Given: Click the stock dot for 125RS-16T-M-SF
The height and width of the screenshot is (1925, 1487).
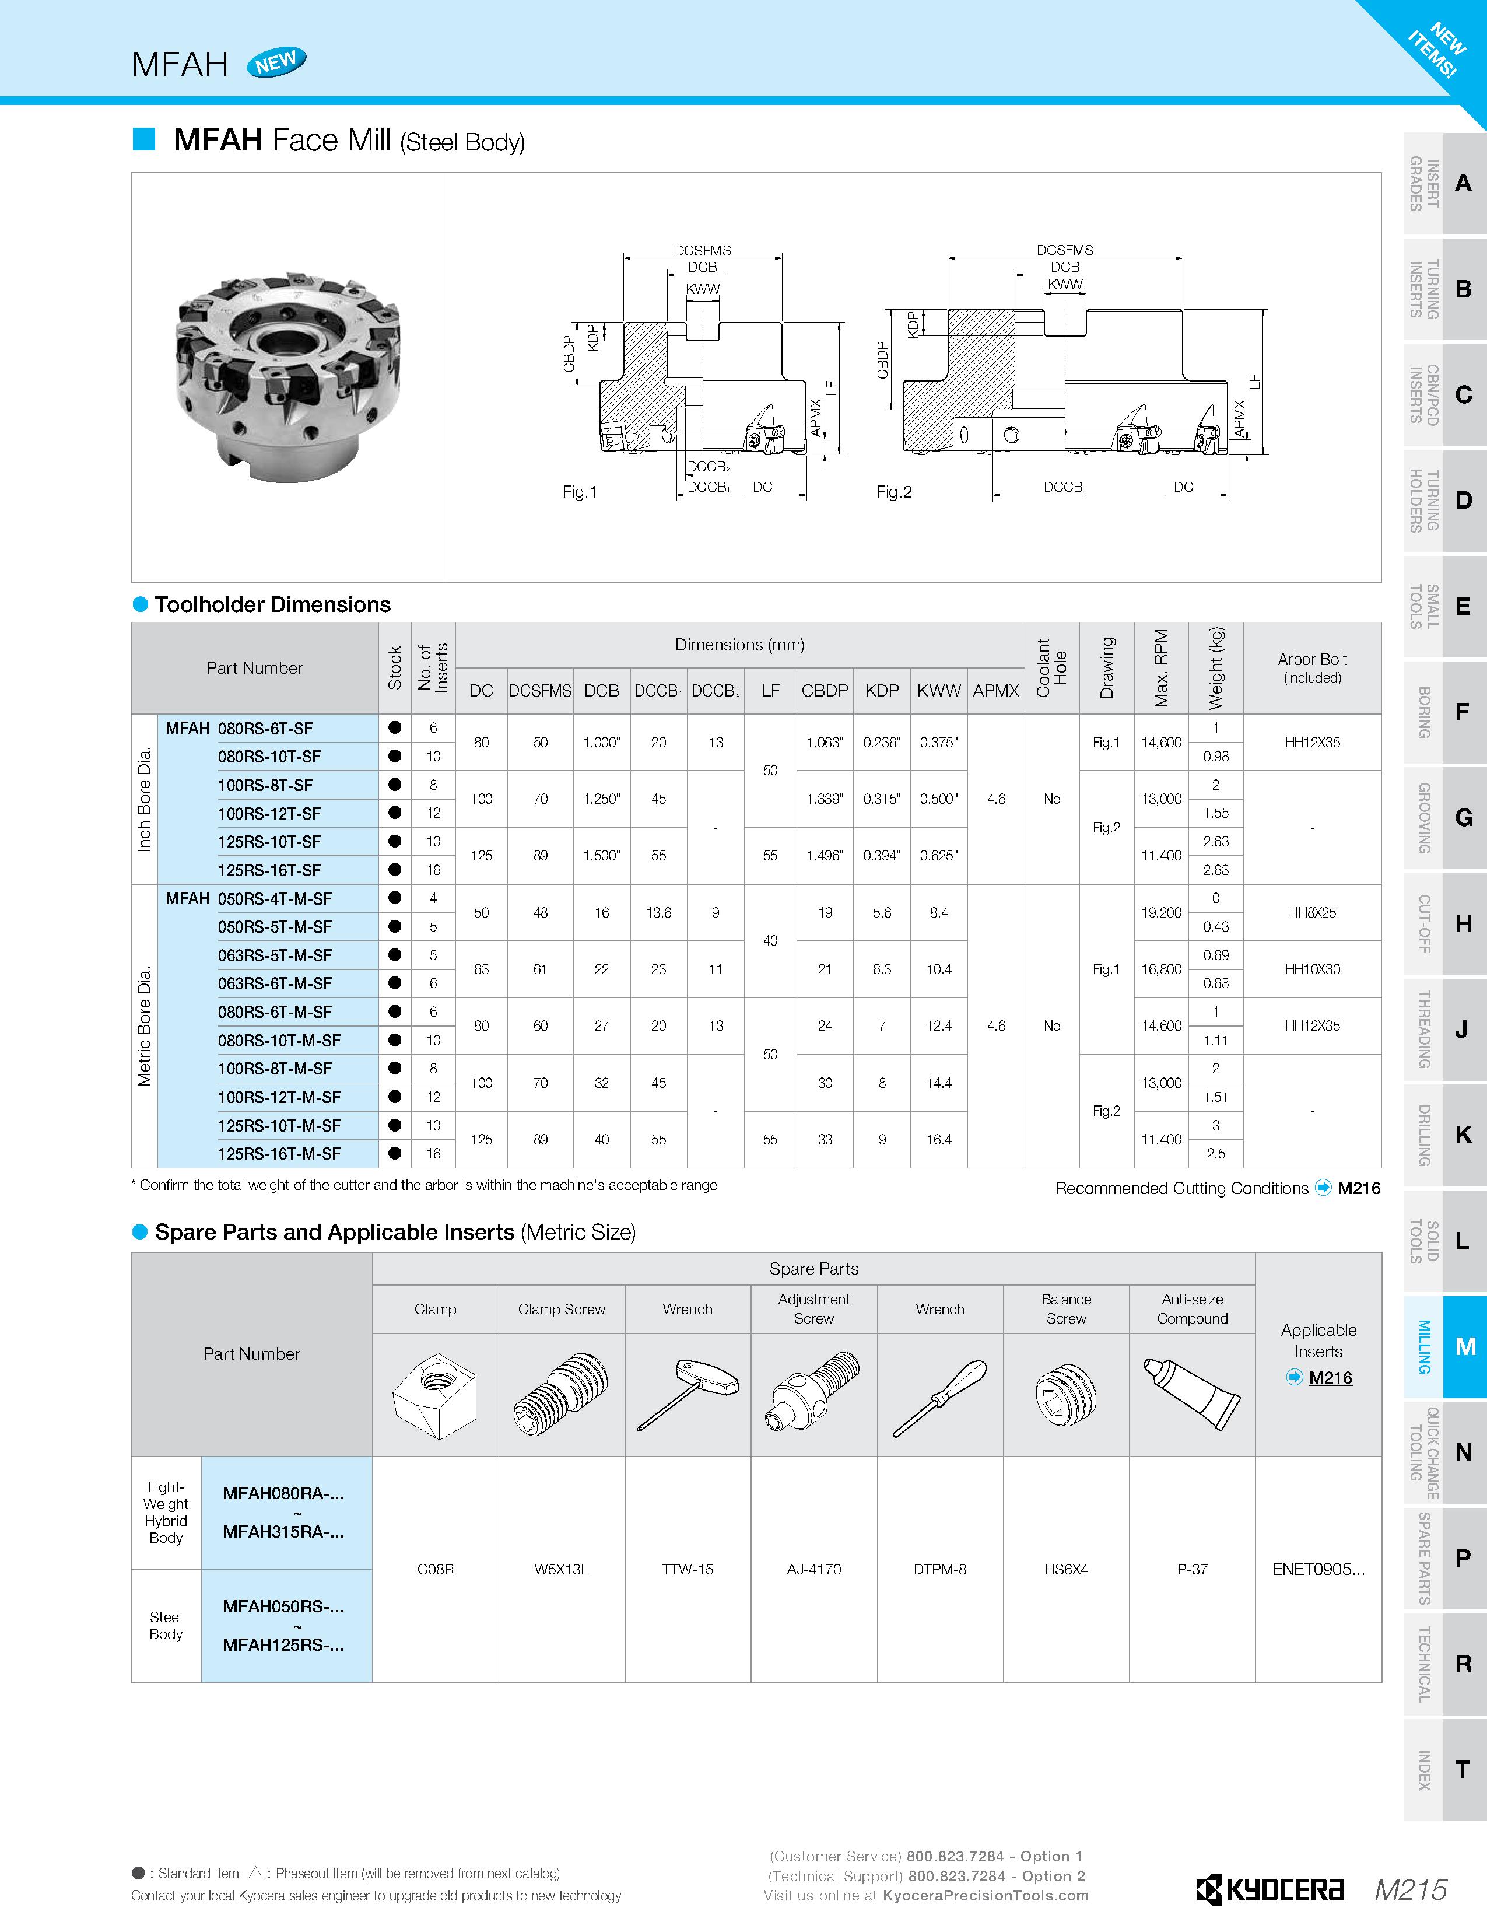Looking at the screenshot, I should point(395,1154).
